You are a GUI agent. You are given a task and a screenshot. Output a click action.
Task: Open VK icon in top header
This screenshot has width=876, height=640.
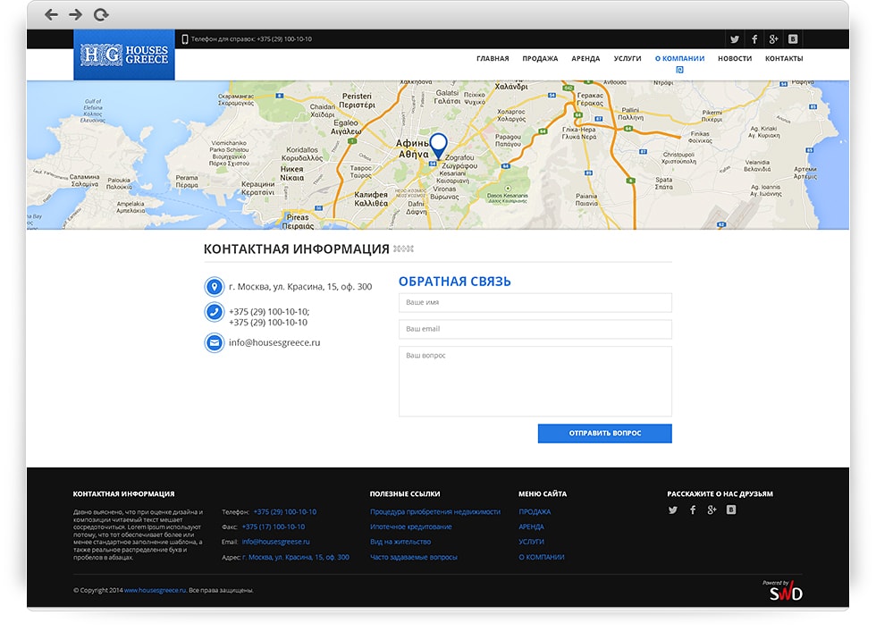[x=793, y=39]
